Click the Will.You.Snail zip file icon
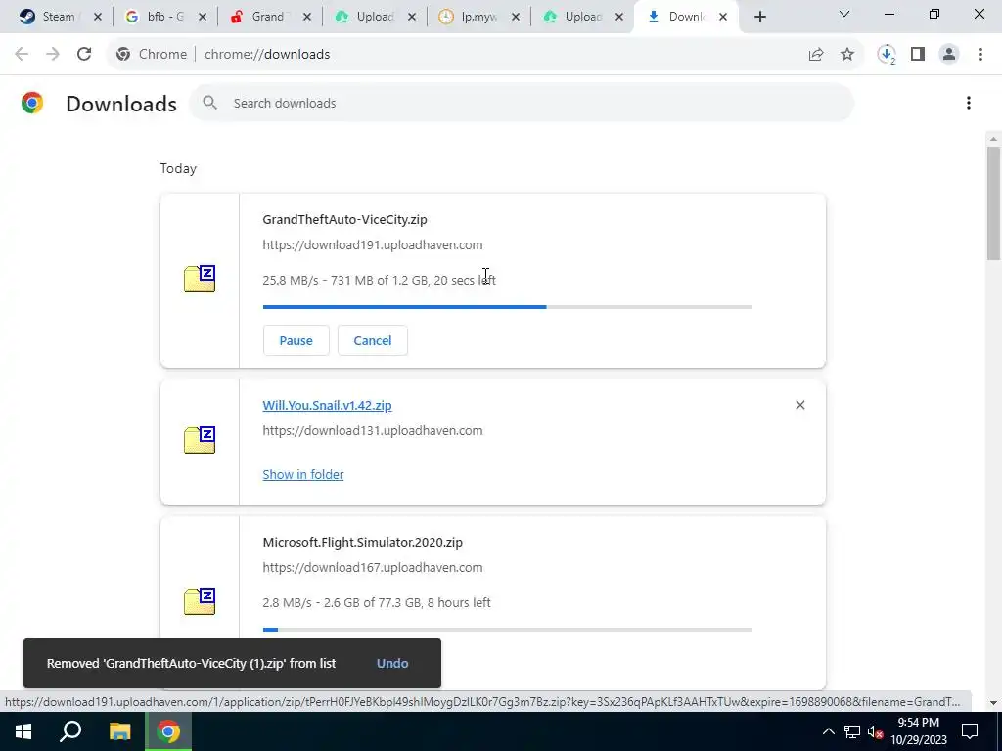 tap(200, 440)
